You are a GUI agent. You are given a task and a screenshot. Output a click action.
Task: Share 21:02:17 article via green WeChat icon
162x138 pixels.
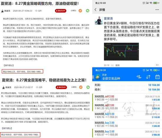pyautogui.click(x=88, y=87)
